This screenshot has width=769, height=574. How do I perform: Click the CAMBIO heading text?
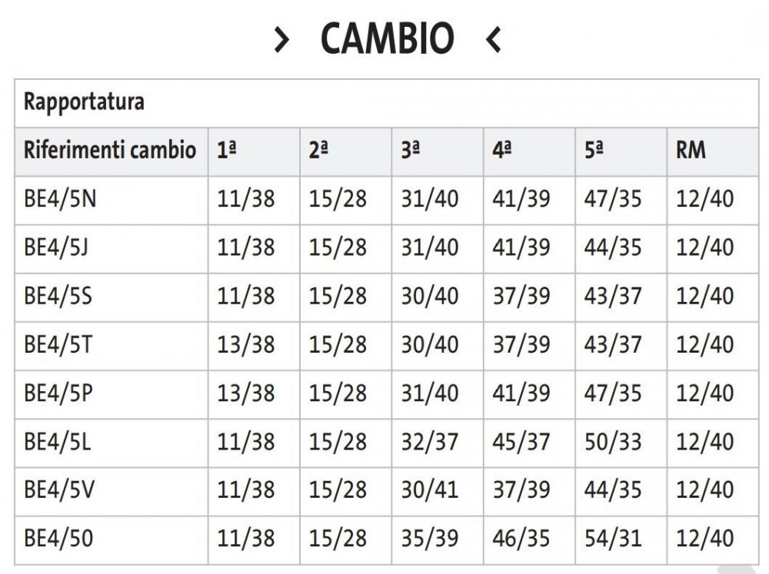[388, 38]
